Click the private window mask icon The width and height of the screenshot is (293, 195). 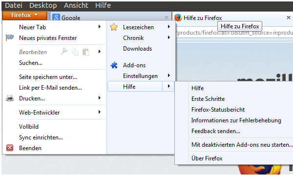(x=10, y=38)
